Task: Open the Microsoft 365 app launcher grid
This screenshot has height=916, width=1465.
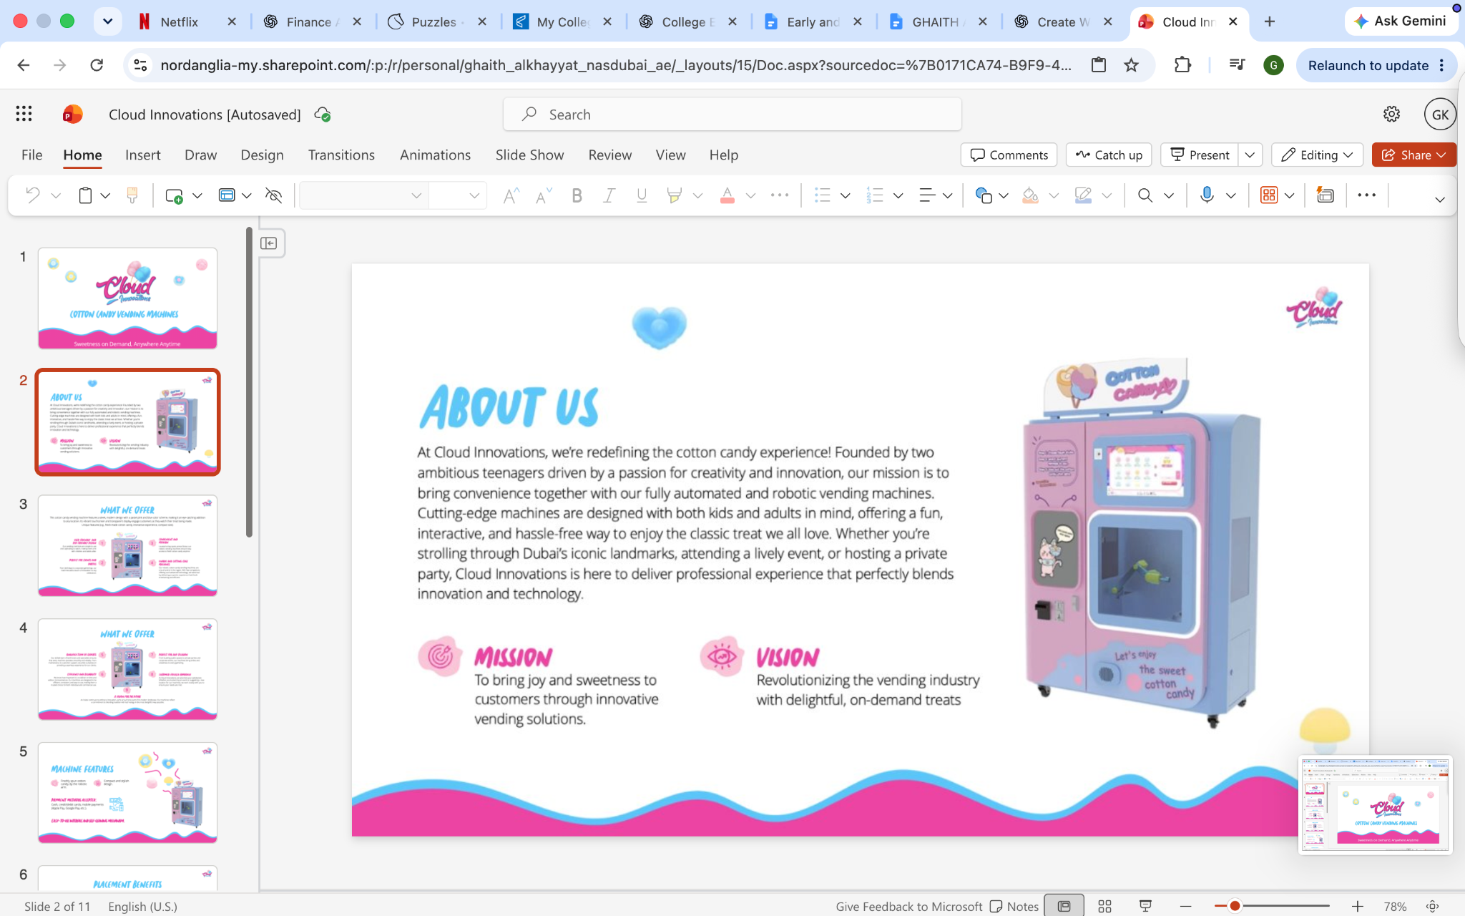Action: 24,114
